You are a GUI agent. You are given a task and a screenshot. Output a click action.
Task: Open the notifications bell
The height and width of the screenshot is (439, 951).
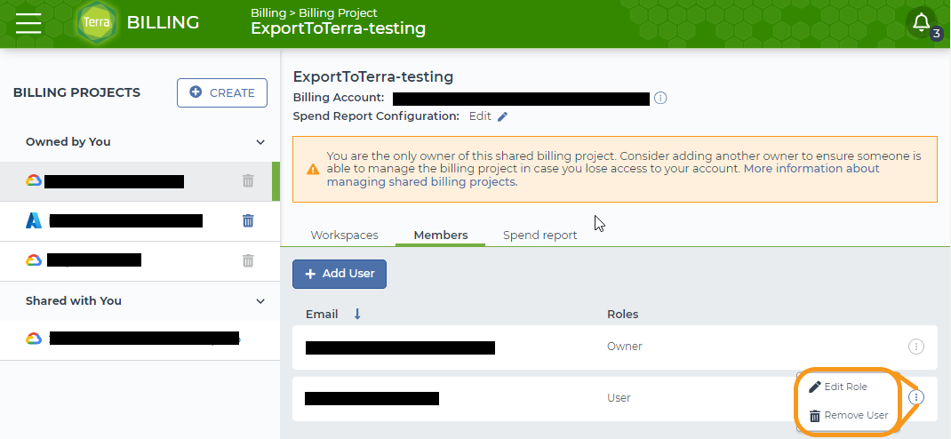pyautogui.click(x=922, y=22)
